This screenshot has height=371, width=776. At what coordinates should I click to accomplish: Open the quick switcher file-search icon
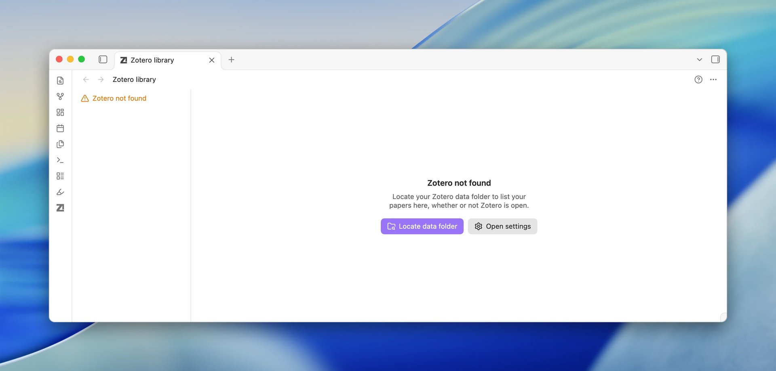(60, 81)
